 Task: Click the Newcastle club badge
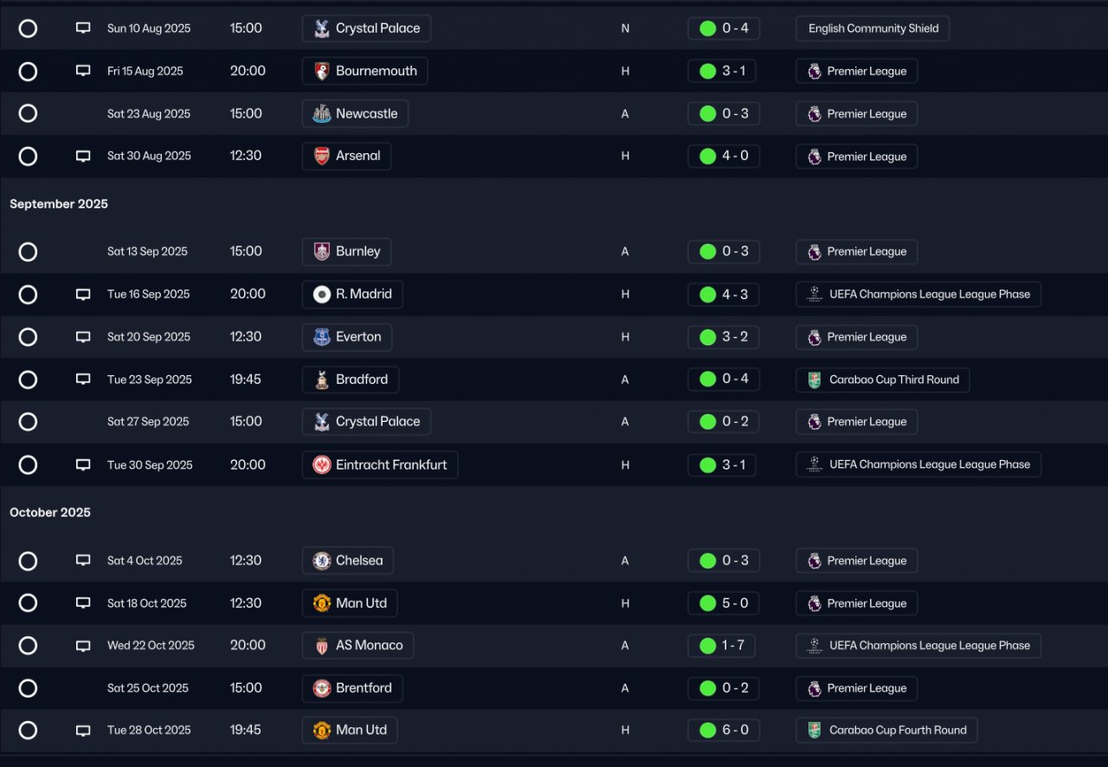point(322,114)
